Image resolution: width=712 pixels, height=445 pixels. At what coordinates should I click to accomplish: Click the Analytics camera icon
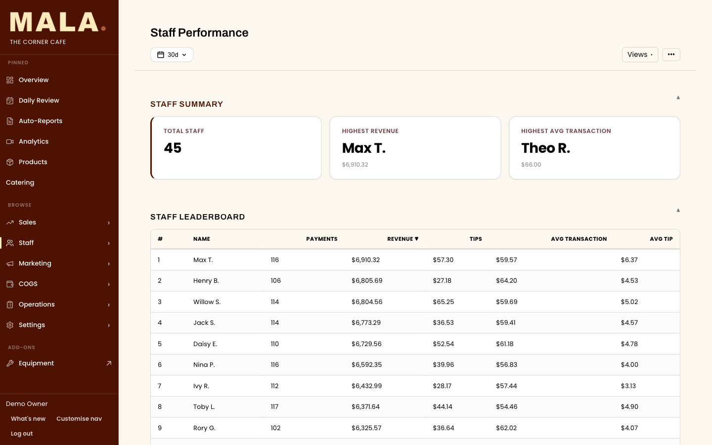10,141
